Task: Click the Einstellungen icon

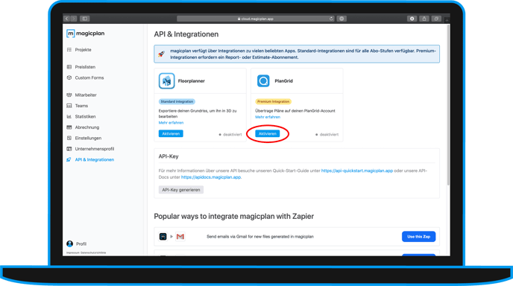Action: coord(69,139)
